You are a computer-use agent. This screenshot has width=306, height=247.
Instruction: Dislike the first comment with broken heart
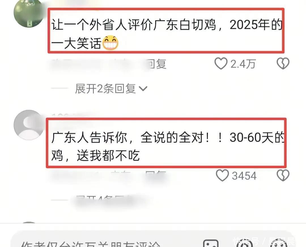pos(283,64)
